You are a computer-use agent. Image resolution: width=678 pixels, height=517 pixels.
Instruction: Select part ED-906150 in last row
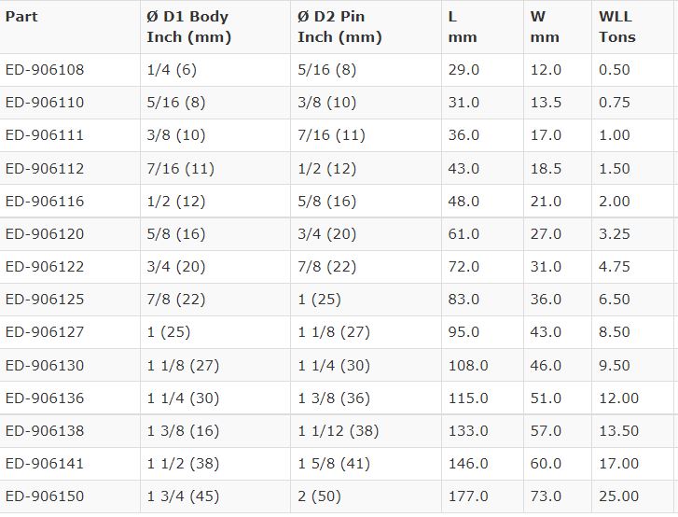(x=45, y=496)
